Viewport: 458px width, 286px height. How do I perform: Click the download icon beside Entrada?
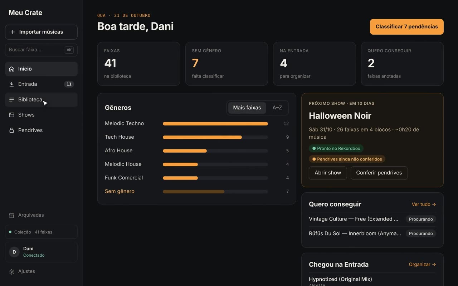pyautogui.click(x=12, y=84)
